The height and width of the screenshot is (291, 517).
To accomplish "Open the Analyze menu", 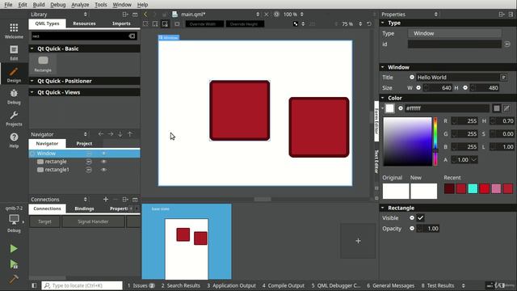I will (80, 5).
